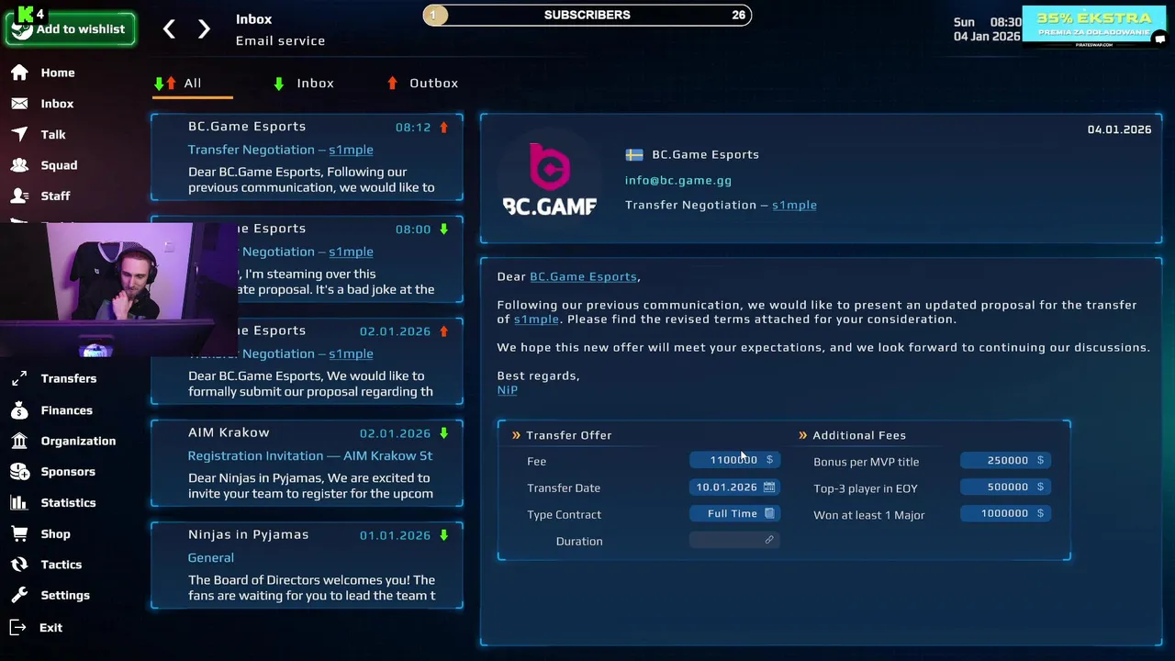Edit the Fee value 1100000 field
Screen dimensions: 1175x661
(x=734, y=460)
